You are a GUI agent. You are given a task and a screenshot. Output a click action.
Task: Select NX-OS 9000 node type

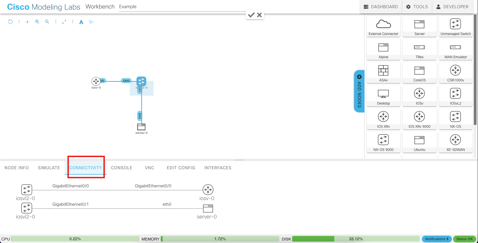click(383, 142)
